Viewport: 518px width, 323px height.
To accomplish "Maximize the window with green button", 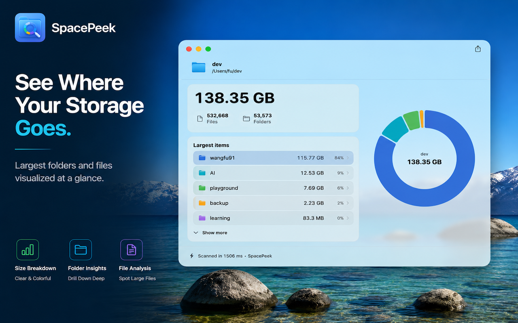I will (208, 49).
